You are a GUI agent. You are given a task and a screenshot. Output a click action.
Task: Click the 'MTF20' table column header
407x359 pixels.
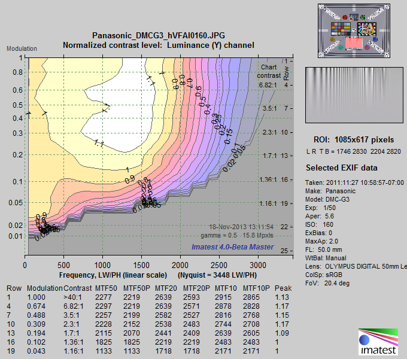pos(166,288)
